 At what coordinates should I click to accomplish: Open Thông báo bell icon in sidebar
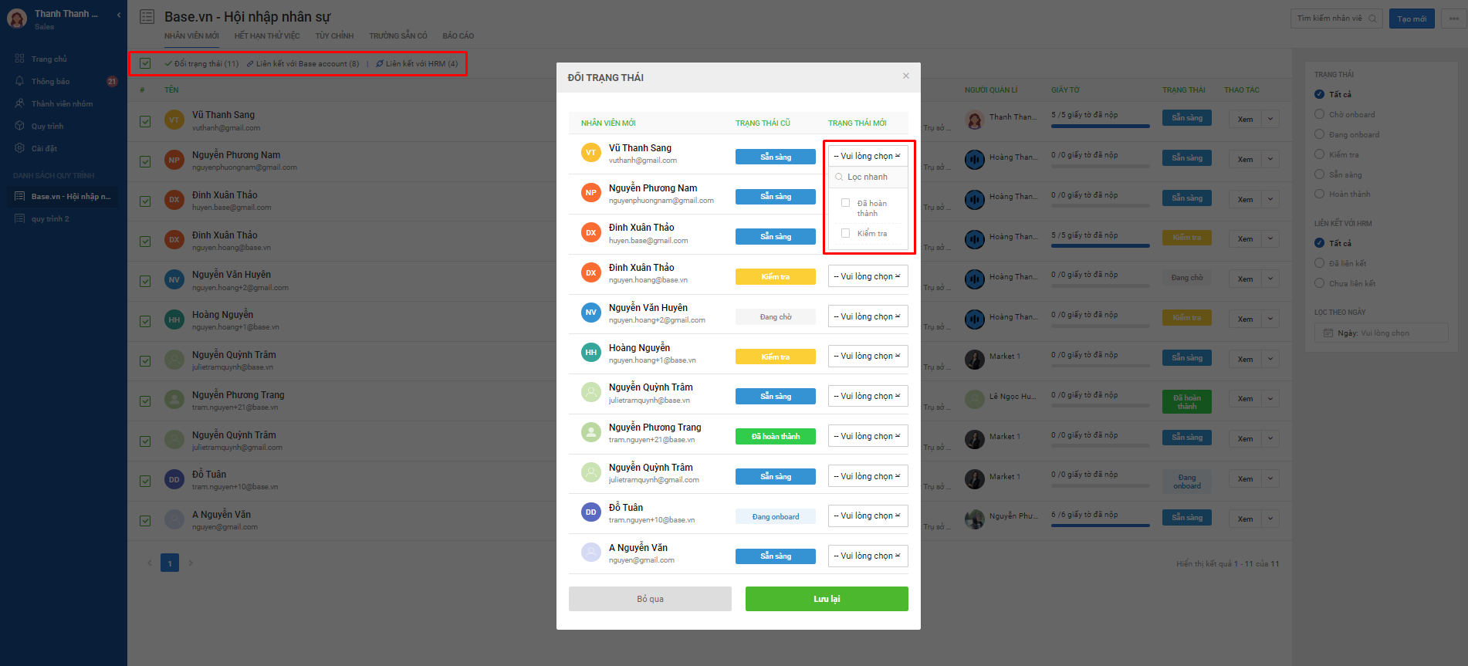[20, 81]
